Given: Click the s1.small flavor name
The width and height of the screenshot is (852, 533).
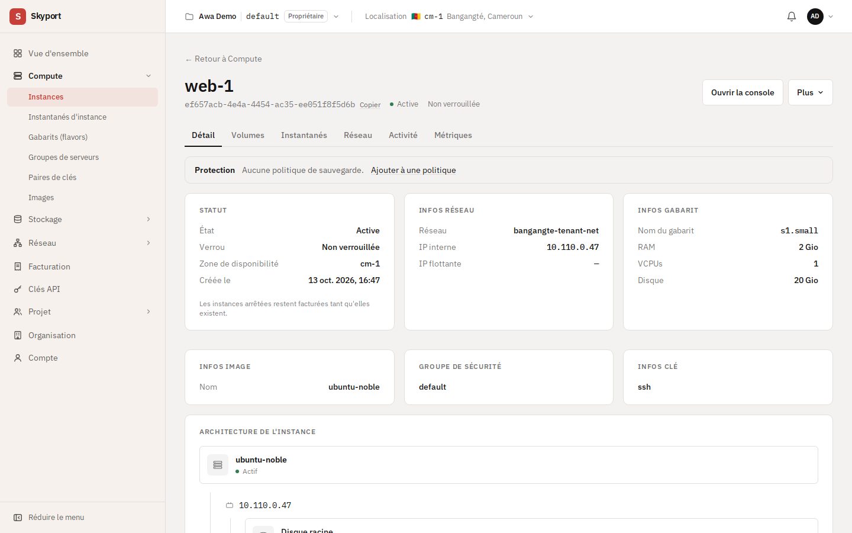Looking at the screenshot, I should (x=799, y=230).
